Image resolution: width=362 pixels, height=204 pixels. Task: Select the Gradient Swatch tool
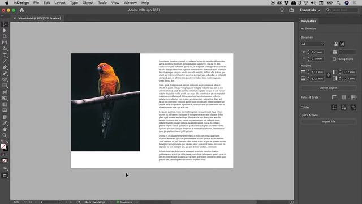tap(5, 104)
